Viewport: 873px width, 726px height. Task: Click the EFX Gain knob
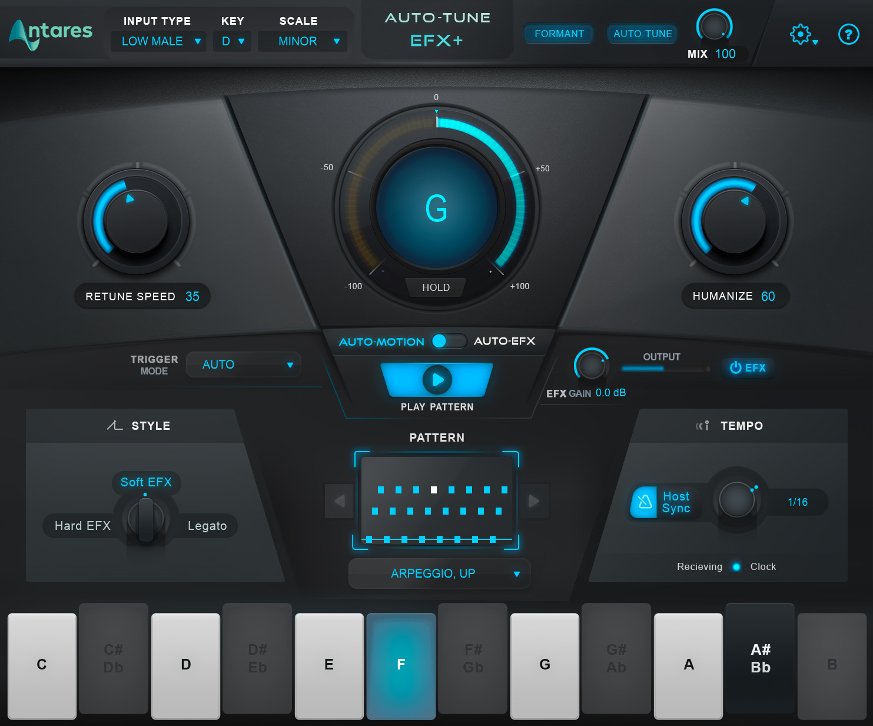591,365
